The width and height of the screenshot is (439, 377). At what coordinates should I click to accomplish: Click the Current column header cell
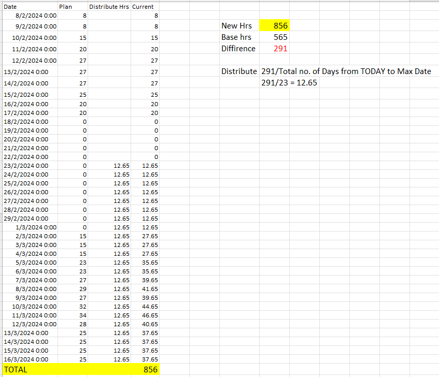pos(145,7)
